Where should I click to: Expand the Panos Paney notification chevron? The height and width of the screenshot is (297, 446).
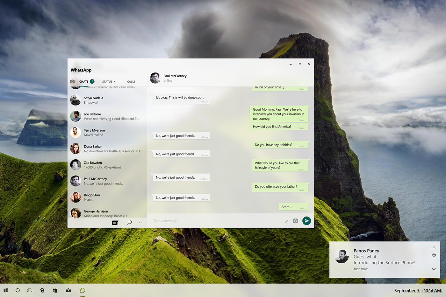tap(434, 269)
